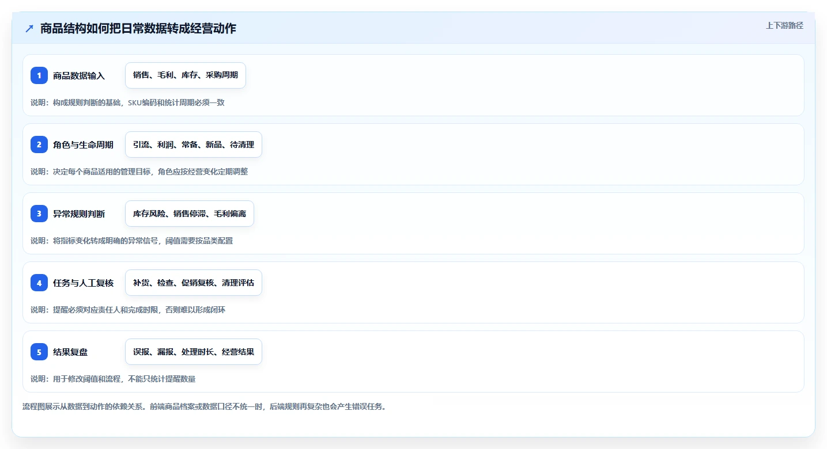This screenshot has height=449, width=827.
Task: Click the 库存风险、销售停滞、毛利偏离 chip
Action: [190, 214]
